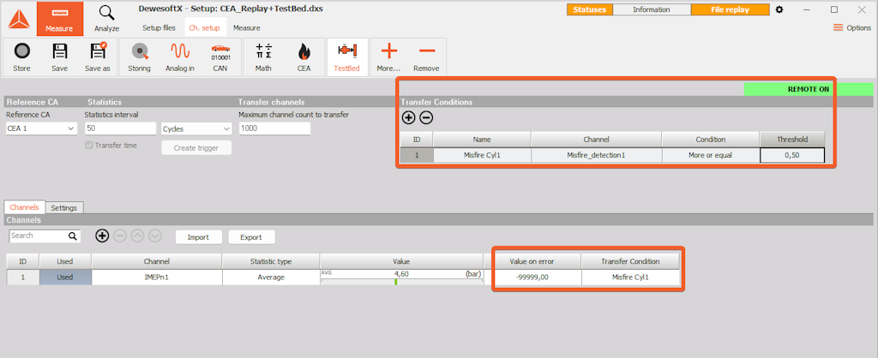Click the Misfire Cyl1 cell in Channels table
The height and width of the screenshot is (358, 878).
point(630,277)
